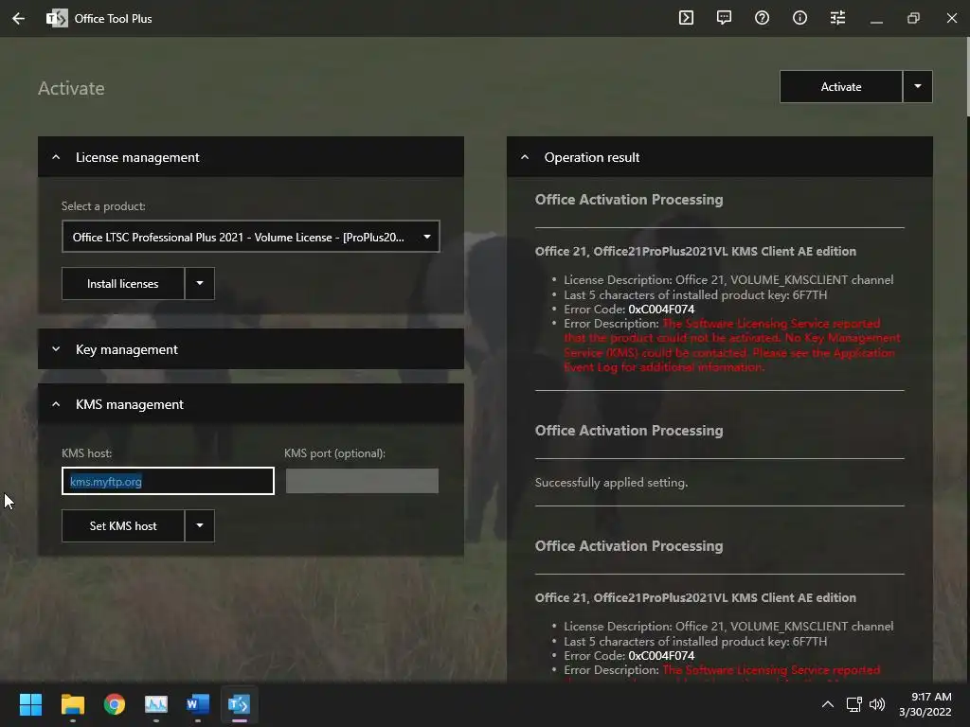The width and height of the screenshot is (970, 727).
Task: Click the Install licenses button
Action: coord(122,284)
